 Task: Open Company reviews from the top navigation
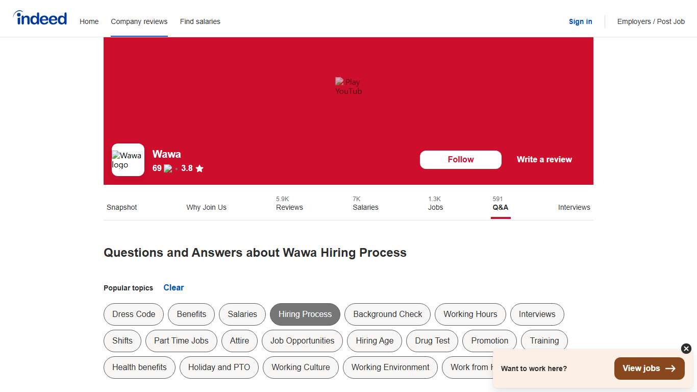tap(139, 21)
